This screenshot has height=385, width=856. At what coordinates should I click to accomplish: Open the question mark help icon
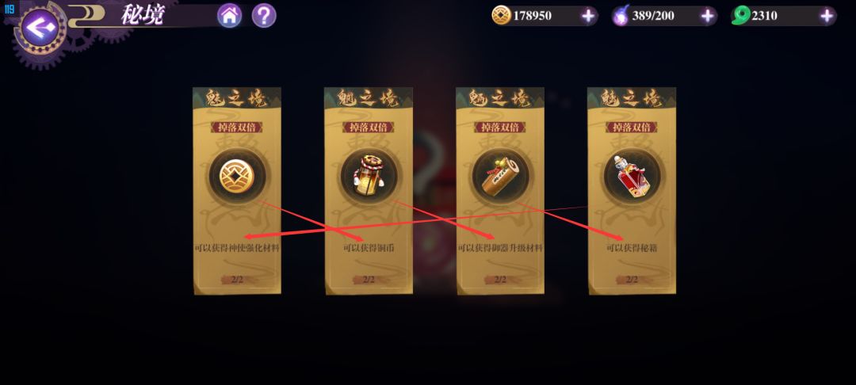(264, 16)
